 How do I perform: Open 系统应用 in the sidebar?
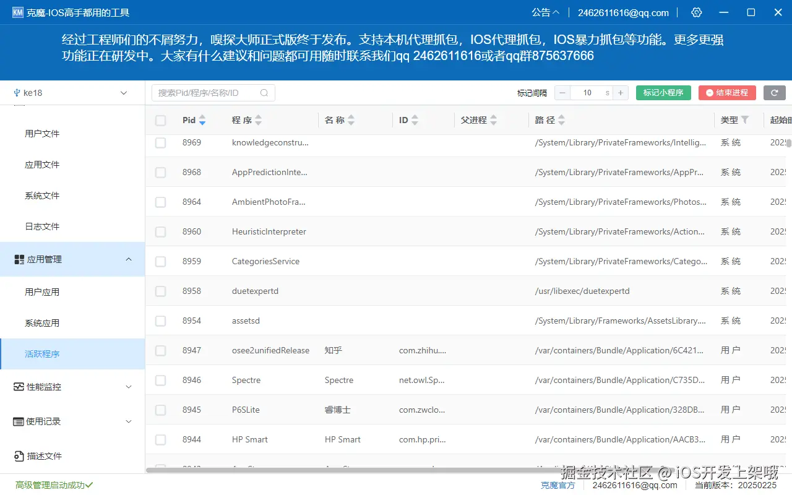click(42, 323)
